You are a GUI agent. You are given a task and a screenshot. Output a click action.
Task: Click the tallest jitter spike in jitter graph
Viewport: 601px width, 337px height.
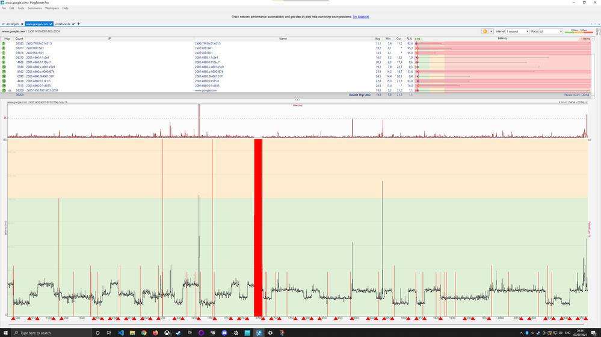[199, 121]
